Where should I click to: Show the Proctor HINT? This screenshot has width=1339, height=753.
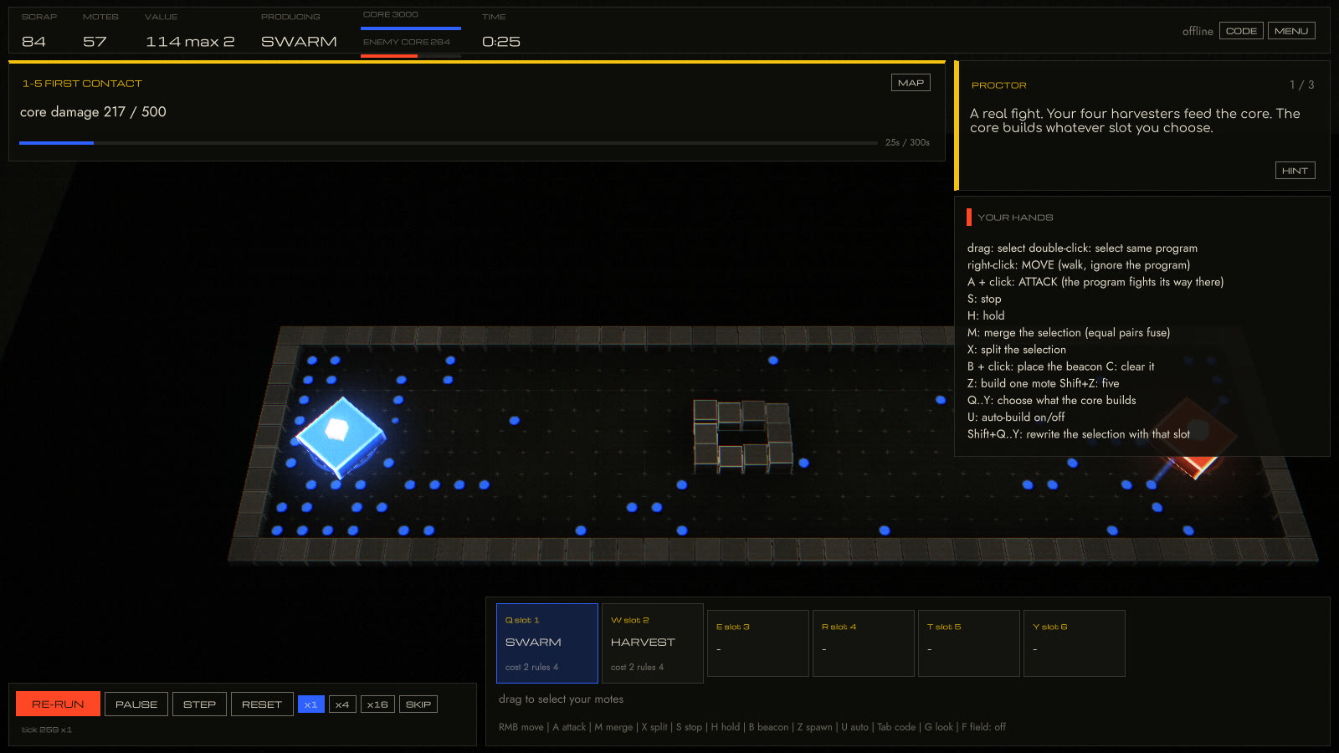click(1295, 171)
